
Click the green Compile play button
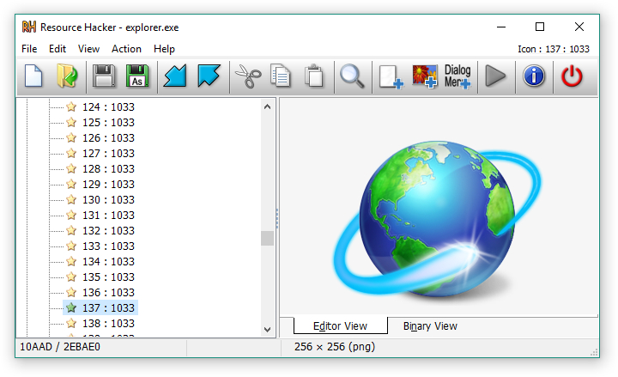[x=495, y=76]
